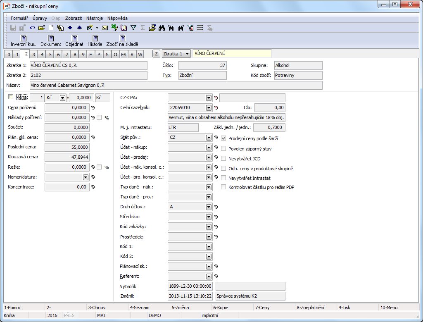Open the Stát pův. dropdown
The image size is (423, 322).
coord(209,138)
